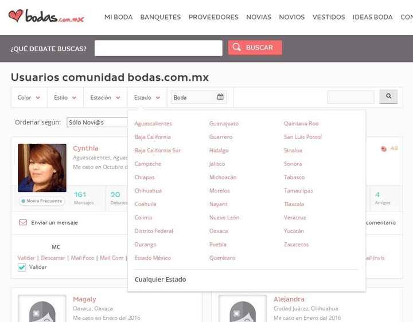Select Campeche state
The height and width of the screenshot is (322, 413).
point(147,164)
